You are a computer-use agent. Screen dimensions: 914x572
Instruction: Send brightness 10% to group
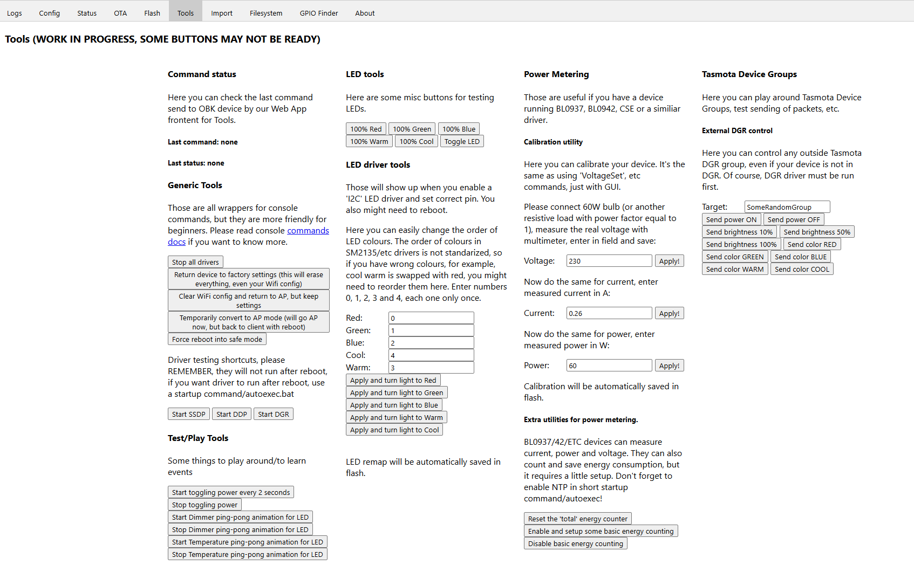click(740, 232)
